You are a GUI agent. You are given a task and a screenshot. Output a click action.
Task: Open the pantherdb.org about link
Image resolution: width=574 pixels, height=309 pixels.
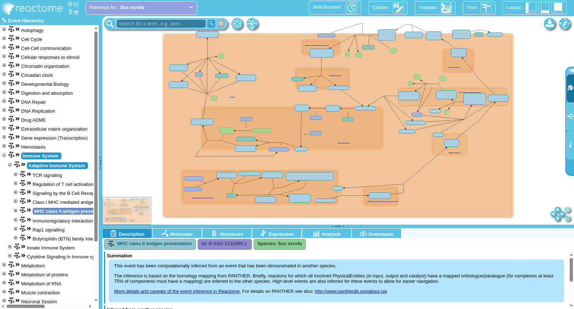click(351, 291)
